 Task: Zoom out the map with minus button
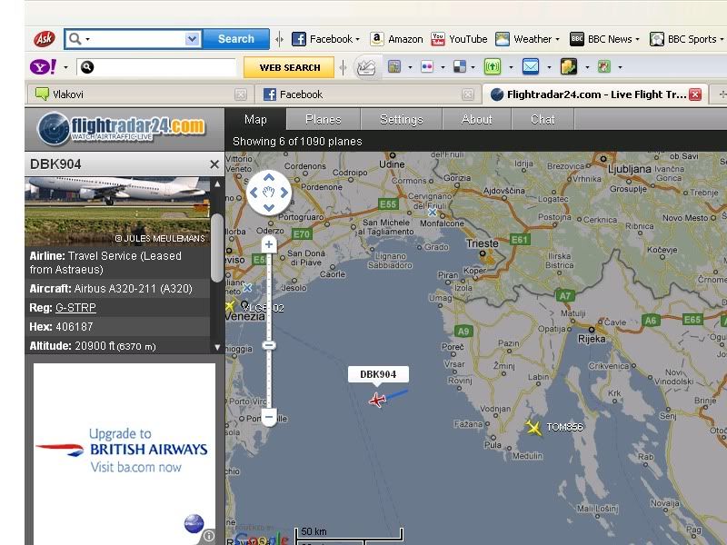[269, 417]
